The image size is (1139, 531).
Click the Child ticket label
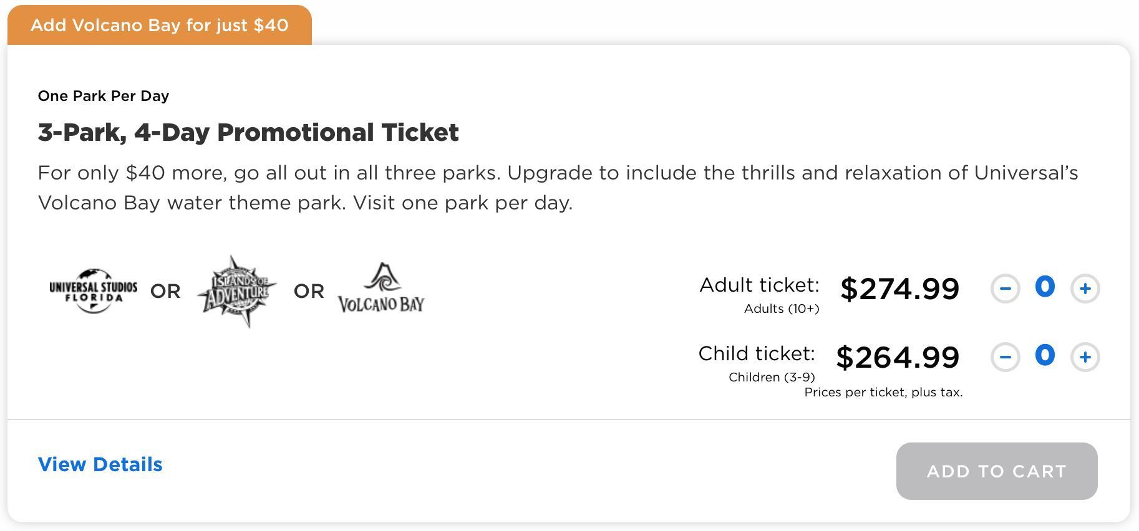(x=757, y=353)
